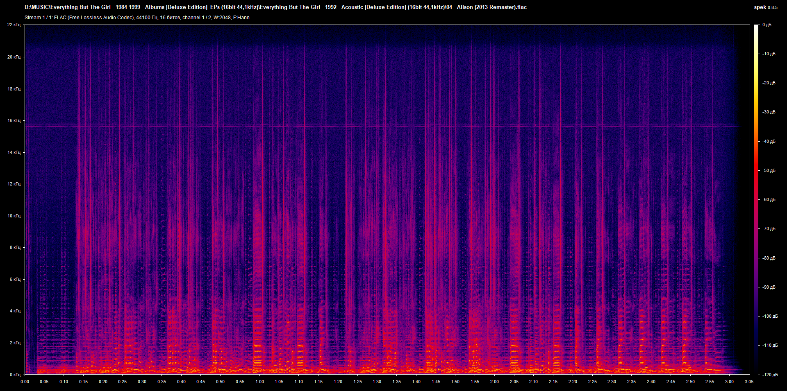This screenshot has height=391, width=787.
Task: Select the 0 дБ level label
Action: [767, 25]
